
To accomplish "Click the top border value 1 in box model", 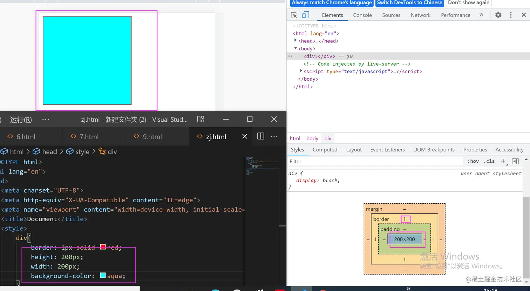I will [405, 219].
